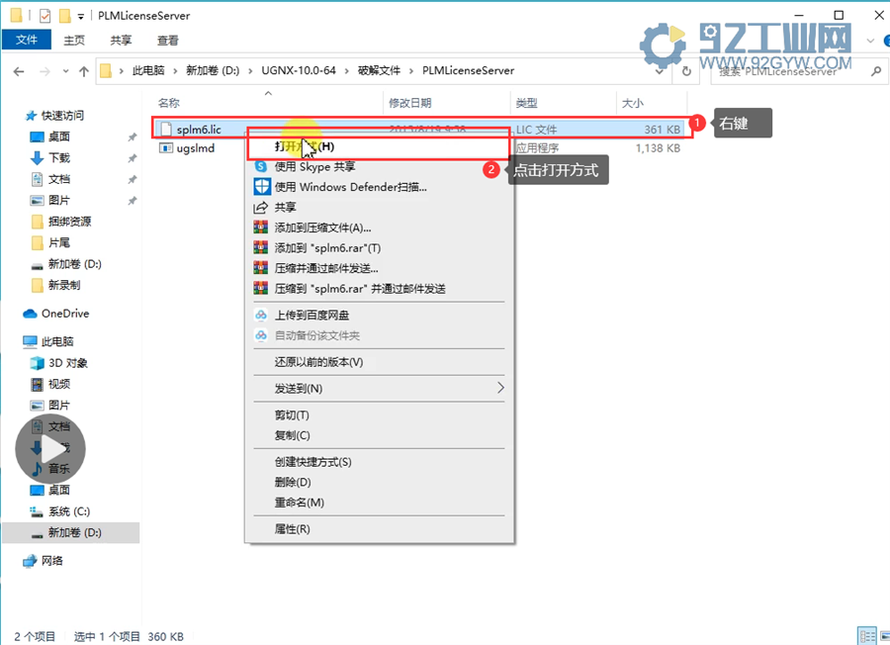Choose 上传到百度网盘 in the context menu
Viewport: 890px width, 645px height.
(x=379, y=316)
